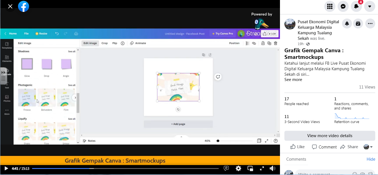Like the video post
This screenshot has height=175, width=378.
click(x=297, y=147)
